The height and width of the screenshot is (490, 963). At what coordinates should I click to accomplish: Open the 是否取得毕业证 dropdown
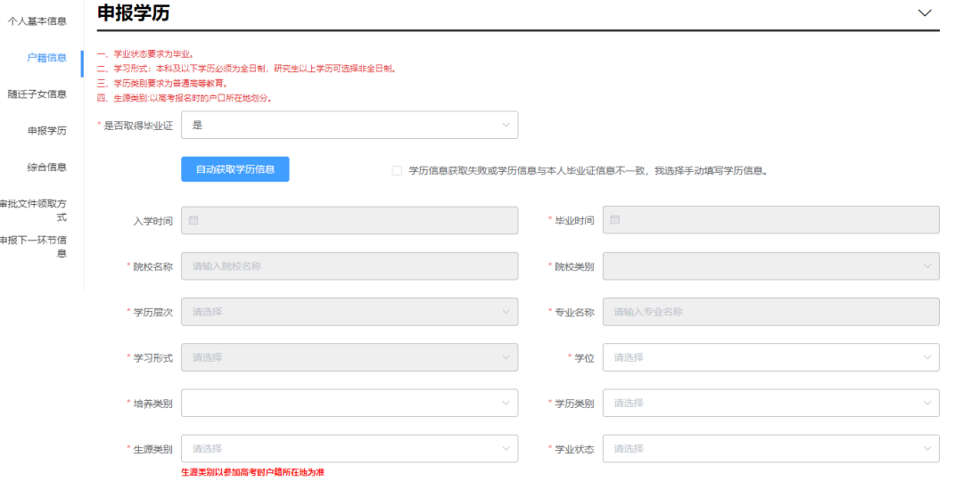coord(350,125)
